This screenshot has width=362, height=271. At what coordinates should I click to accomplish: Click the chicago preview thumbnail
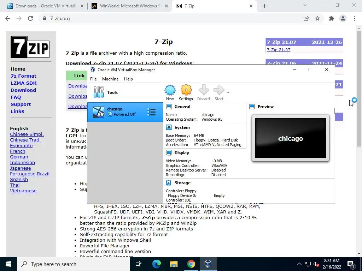[291, 138]
